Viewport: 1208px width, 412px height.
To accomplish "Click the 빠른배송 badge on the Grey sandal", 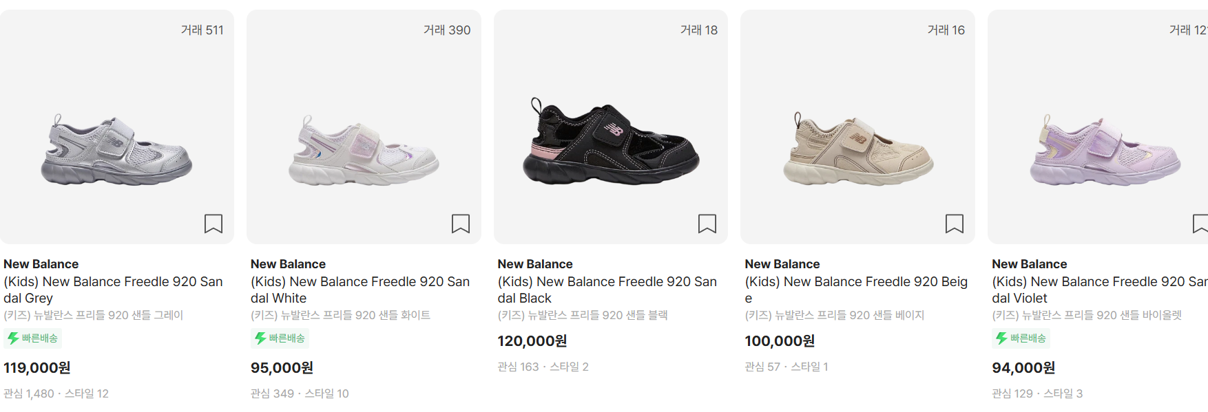I will (33, 338).
